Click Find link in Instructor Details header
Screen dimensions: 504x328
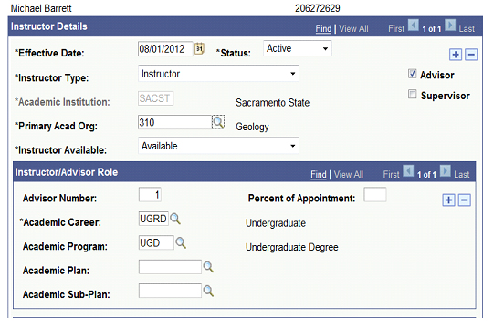[323, 29]
